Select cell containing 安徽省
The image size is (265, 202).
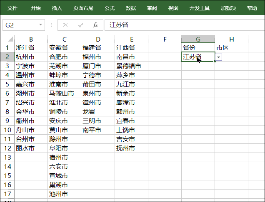coord(65,48)
